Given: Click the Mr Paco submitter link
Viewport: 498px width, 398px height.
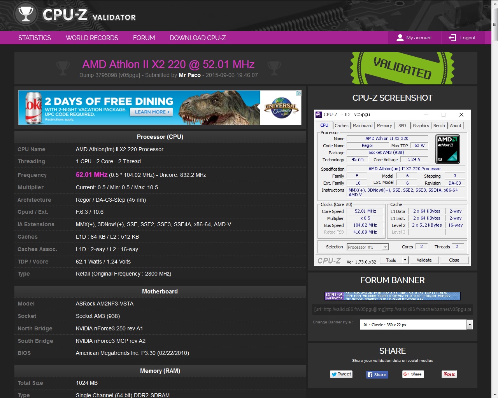Looking at the screenshot, I should [189, 75].
